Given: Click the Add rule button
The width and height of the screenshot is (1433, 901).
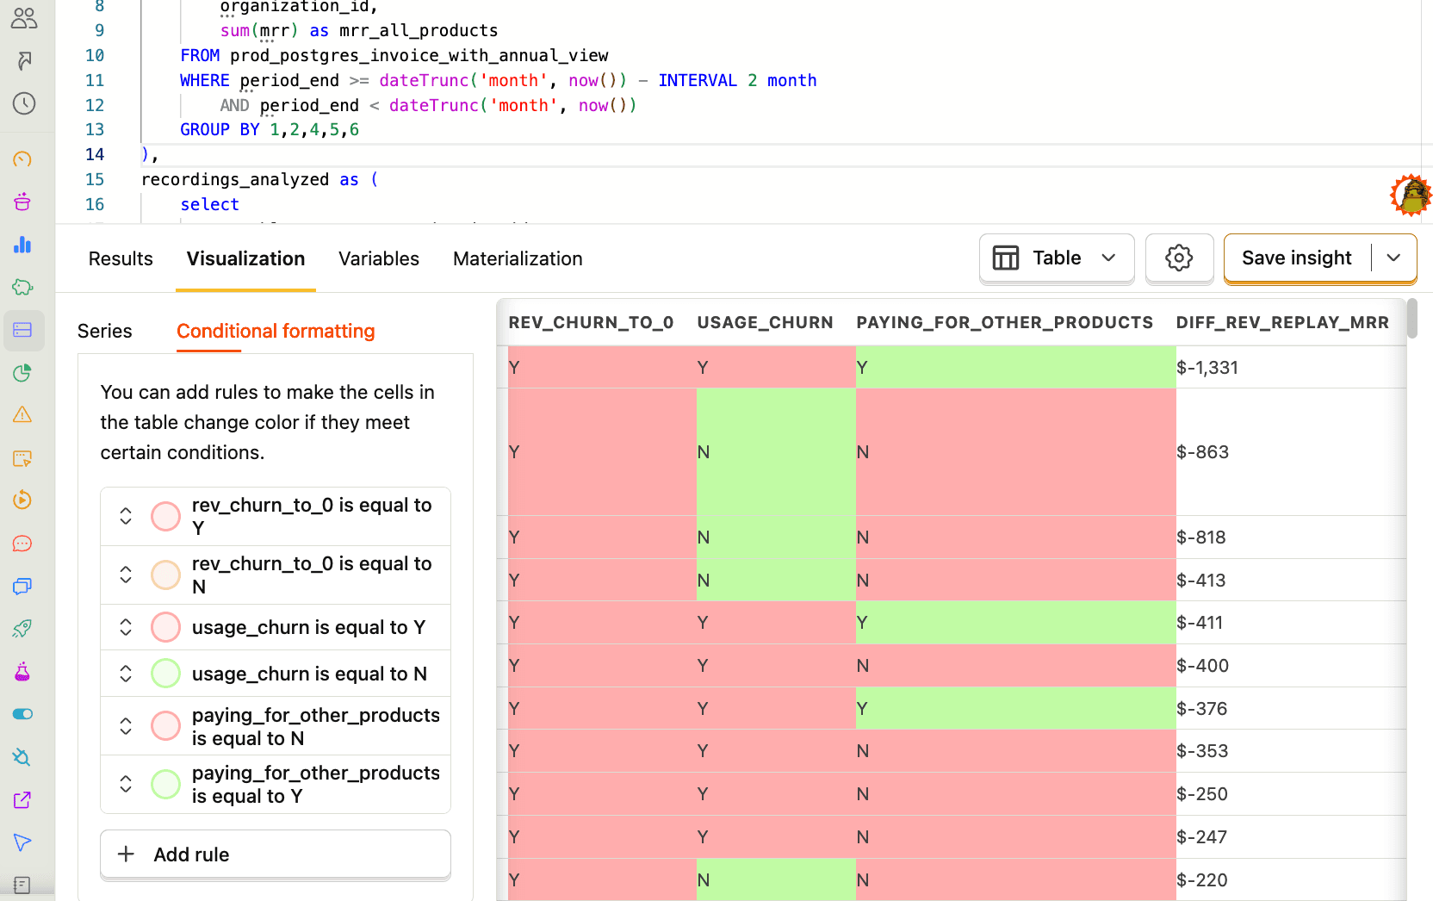Looking at the screenshot, I should click(276, 854).
